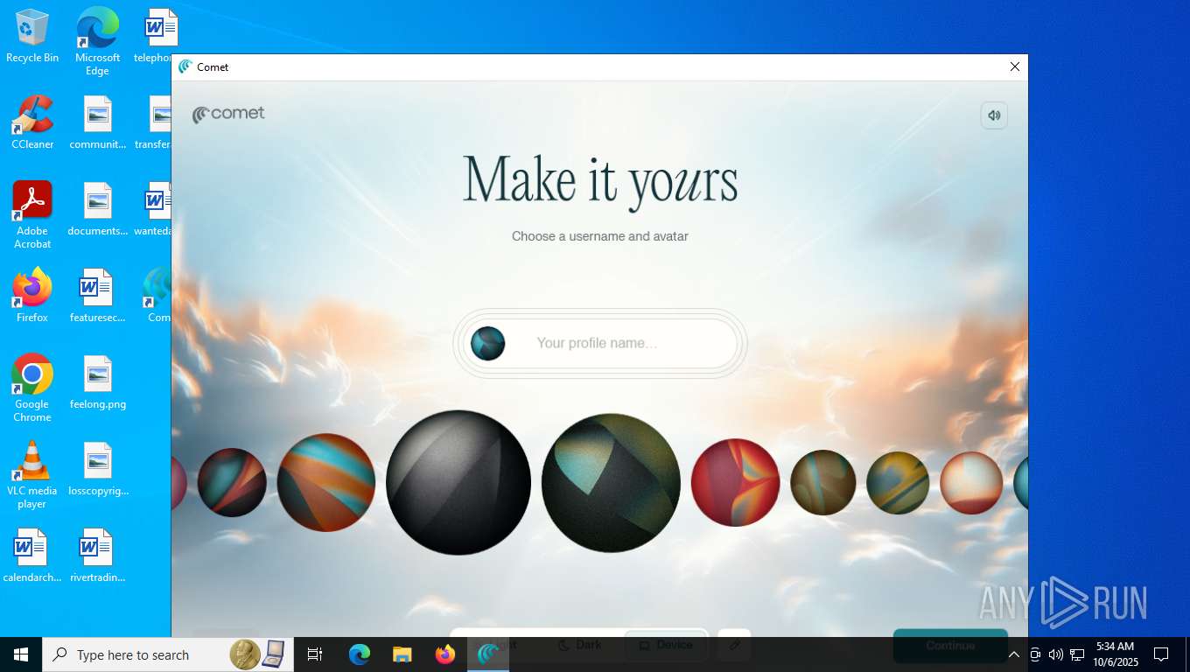
Task: Click the avatar preview inside the profile field
Action: coord(487,344)
